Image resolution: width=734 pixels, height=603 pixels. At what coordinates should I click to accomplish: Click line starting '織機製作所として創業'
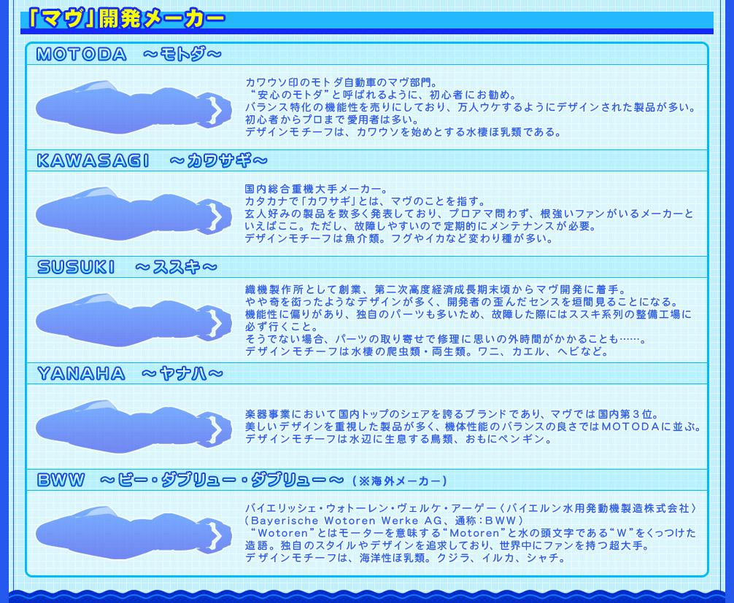(437, 290)
